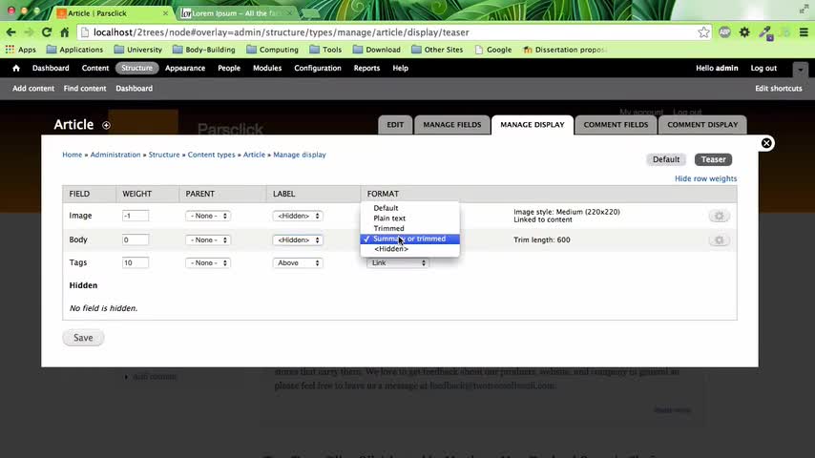
Task: Click the plus icon beside Article title
Action: click(x=106, y=125)
